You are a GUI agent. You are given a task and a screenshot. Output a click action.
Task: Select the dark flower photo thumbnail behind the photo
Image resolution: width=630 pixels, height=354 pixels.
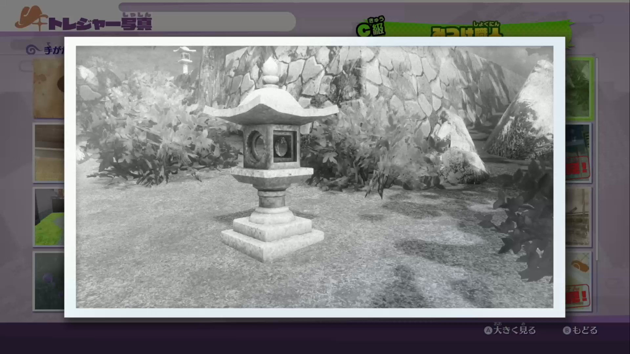tap(49, 281)
